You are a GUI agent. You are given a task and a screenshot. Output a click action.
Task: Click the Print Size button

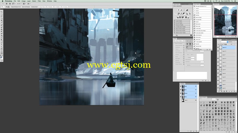(65, 7)
